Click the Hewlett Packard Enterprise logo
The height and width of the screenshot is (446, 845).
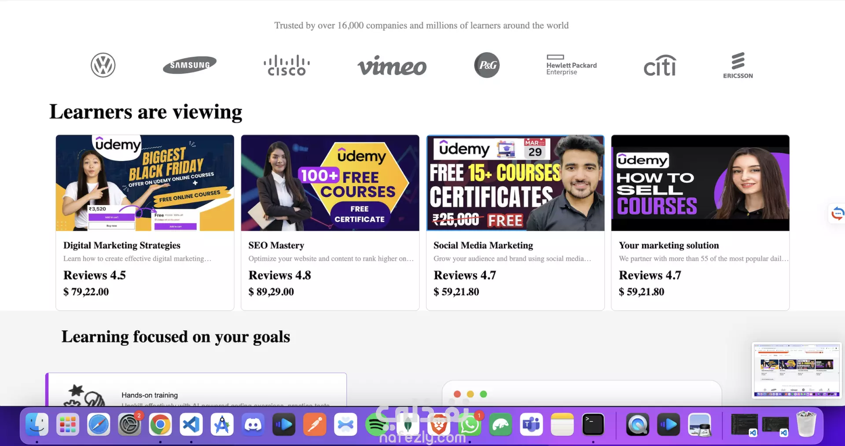coord(571,65)
